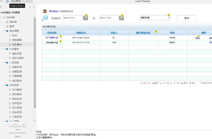Open the 通告列表 page
Viewport: 212px width, 139px height.
tap(17, 54)
